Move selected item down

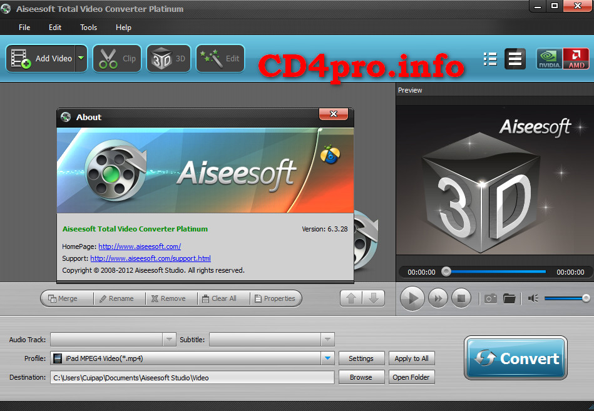point(374,298)
